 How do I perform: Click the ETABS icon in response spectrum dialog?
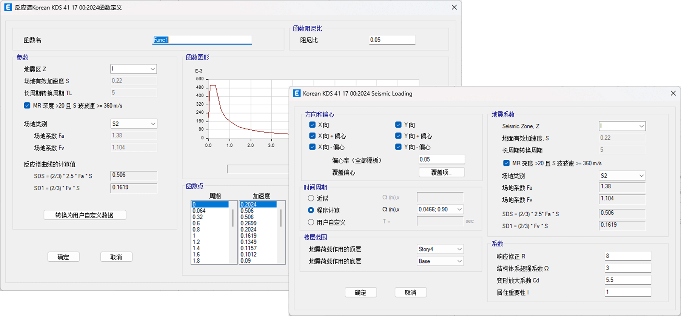[8, 8]
